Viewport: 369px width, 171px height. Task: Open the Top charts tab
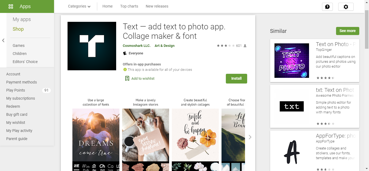(129, 6)
